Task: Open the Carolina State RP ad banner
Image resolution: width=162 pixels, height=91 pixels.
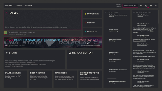Action: pos(53,43)
